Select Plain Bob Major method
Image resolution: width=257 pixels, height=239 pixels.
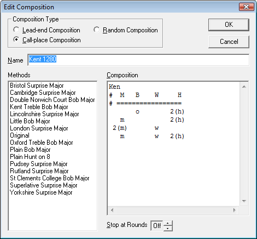(x=30, y=150)
